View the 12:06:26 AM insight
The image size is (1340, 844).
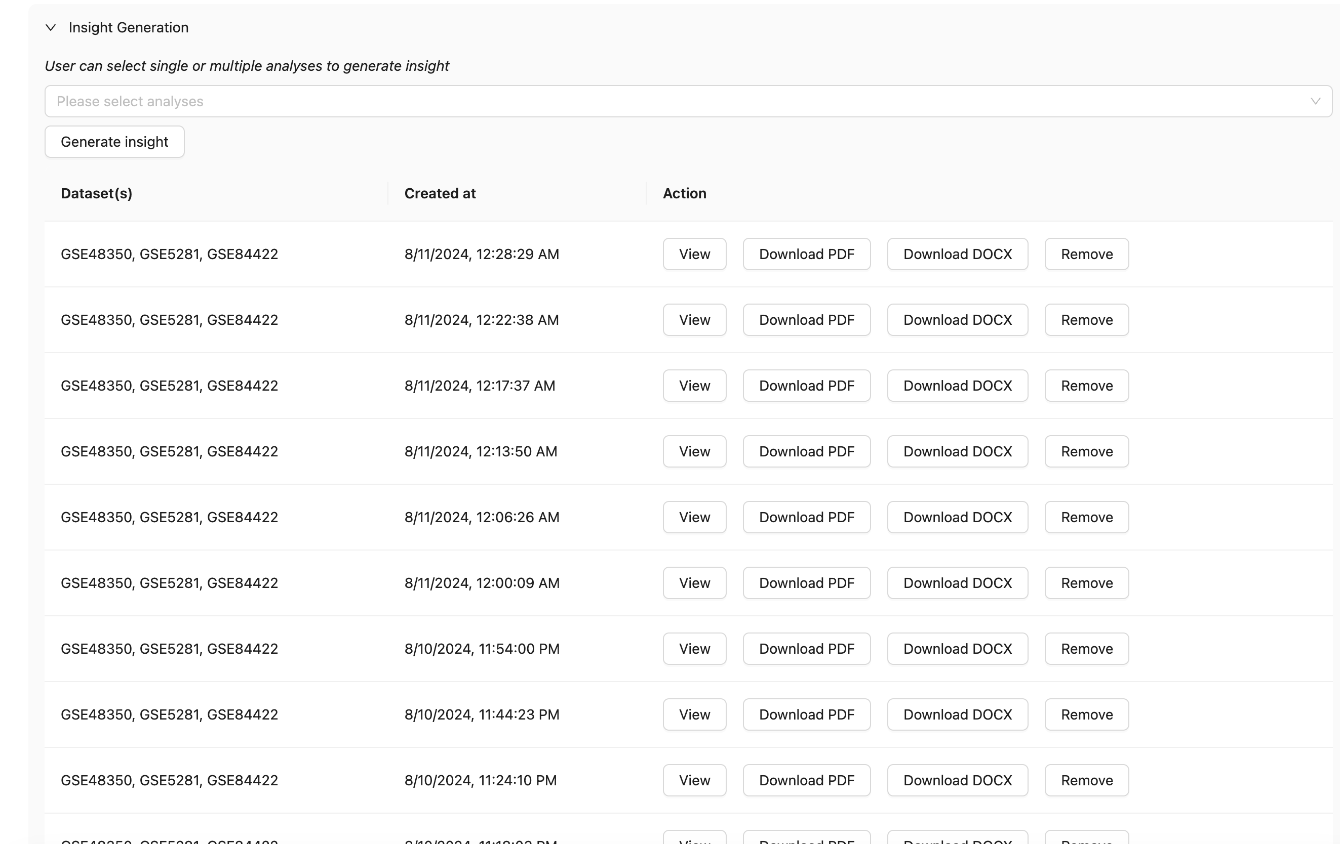[x=694, y=517]
